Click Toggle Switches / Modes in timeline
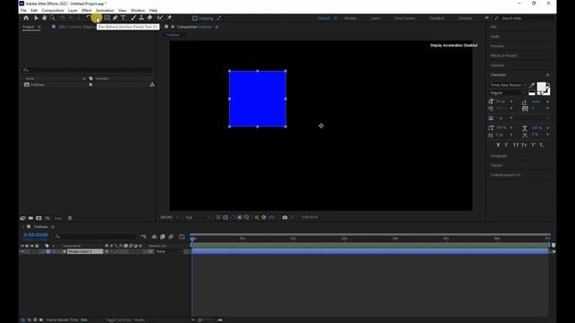Viewport: 575px width, 323px height. [x=125, y=319]
